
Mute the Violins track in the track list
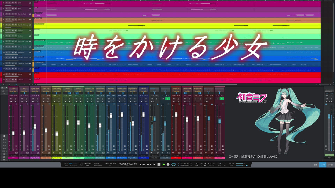click(x=7, y=30)
